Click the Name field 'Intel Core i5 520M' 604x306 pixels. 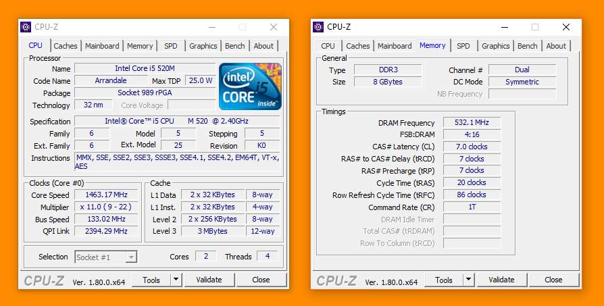(x=145, y=68)
